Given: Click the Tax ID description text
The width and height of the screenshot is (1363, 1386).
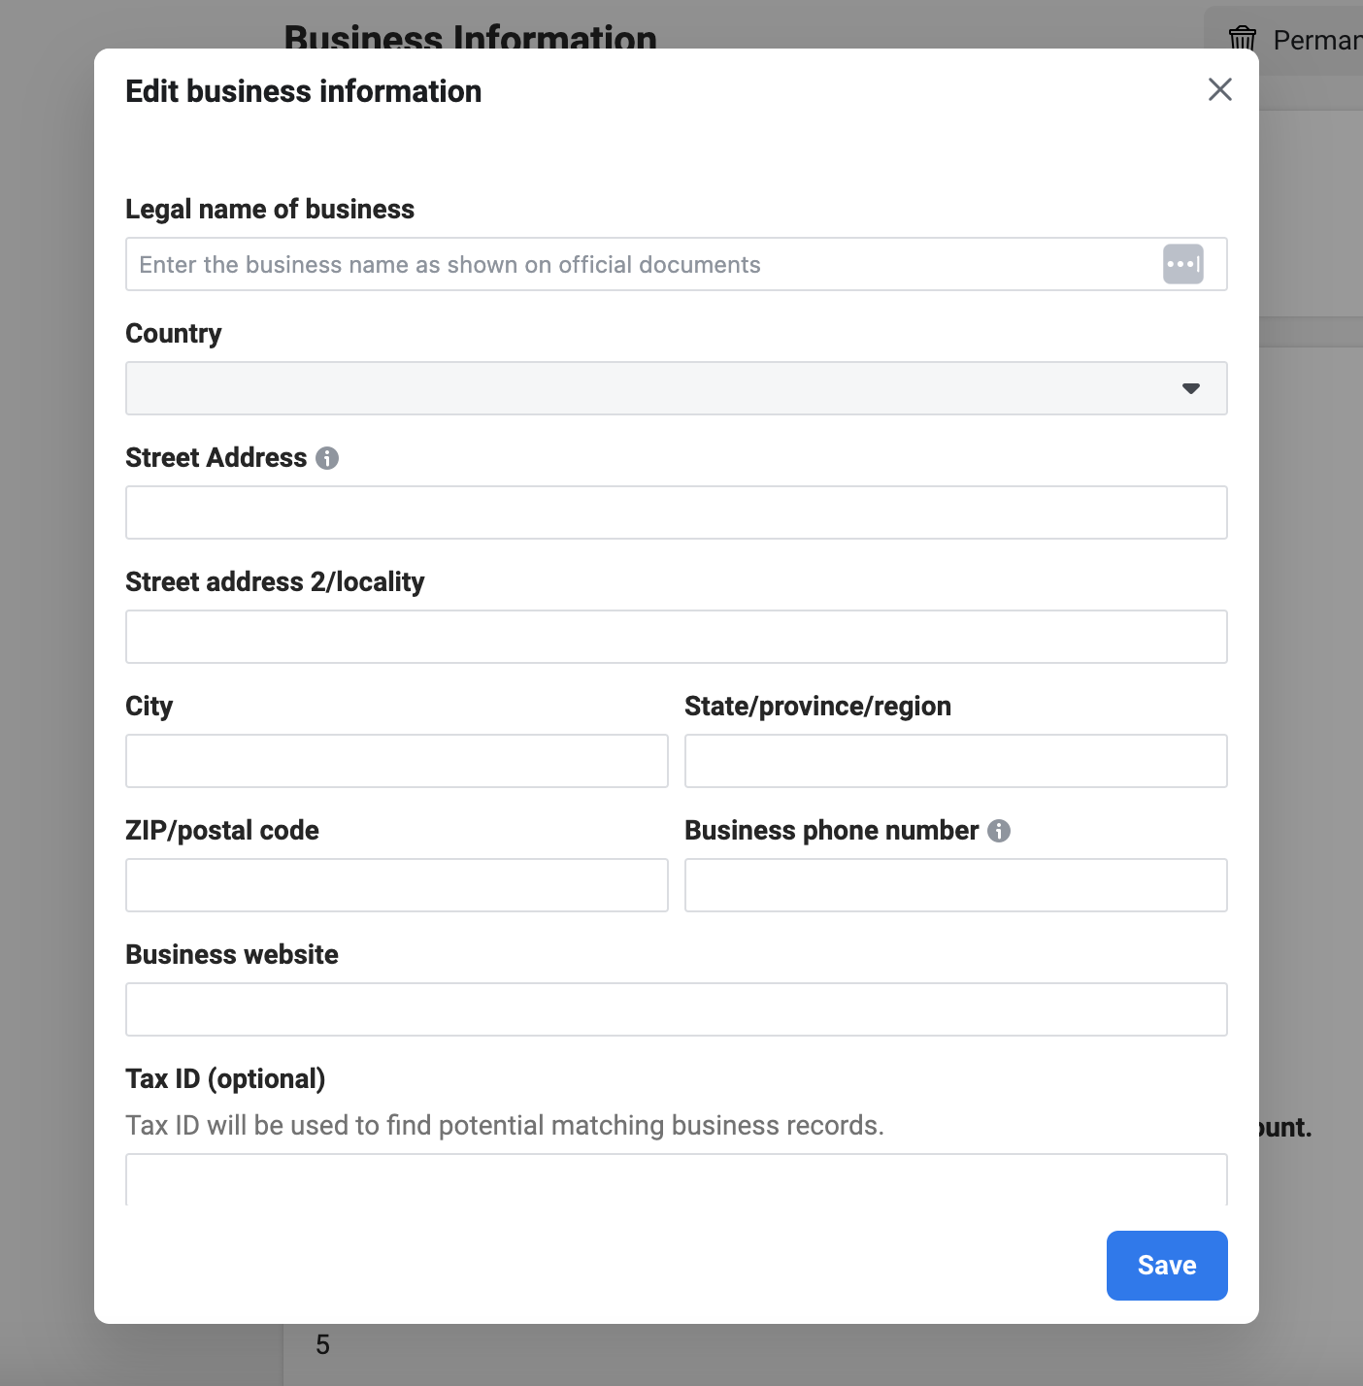Looking at the screenshot, I should click(x=504, y=1125).
